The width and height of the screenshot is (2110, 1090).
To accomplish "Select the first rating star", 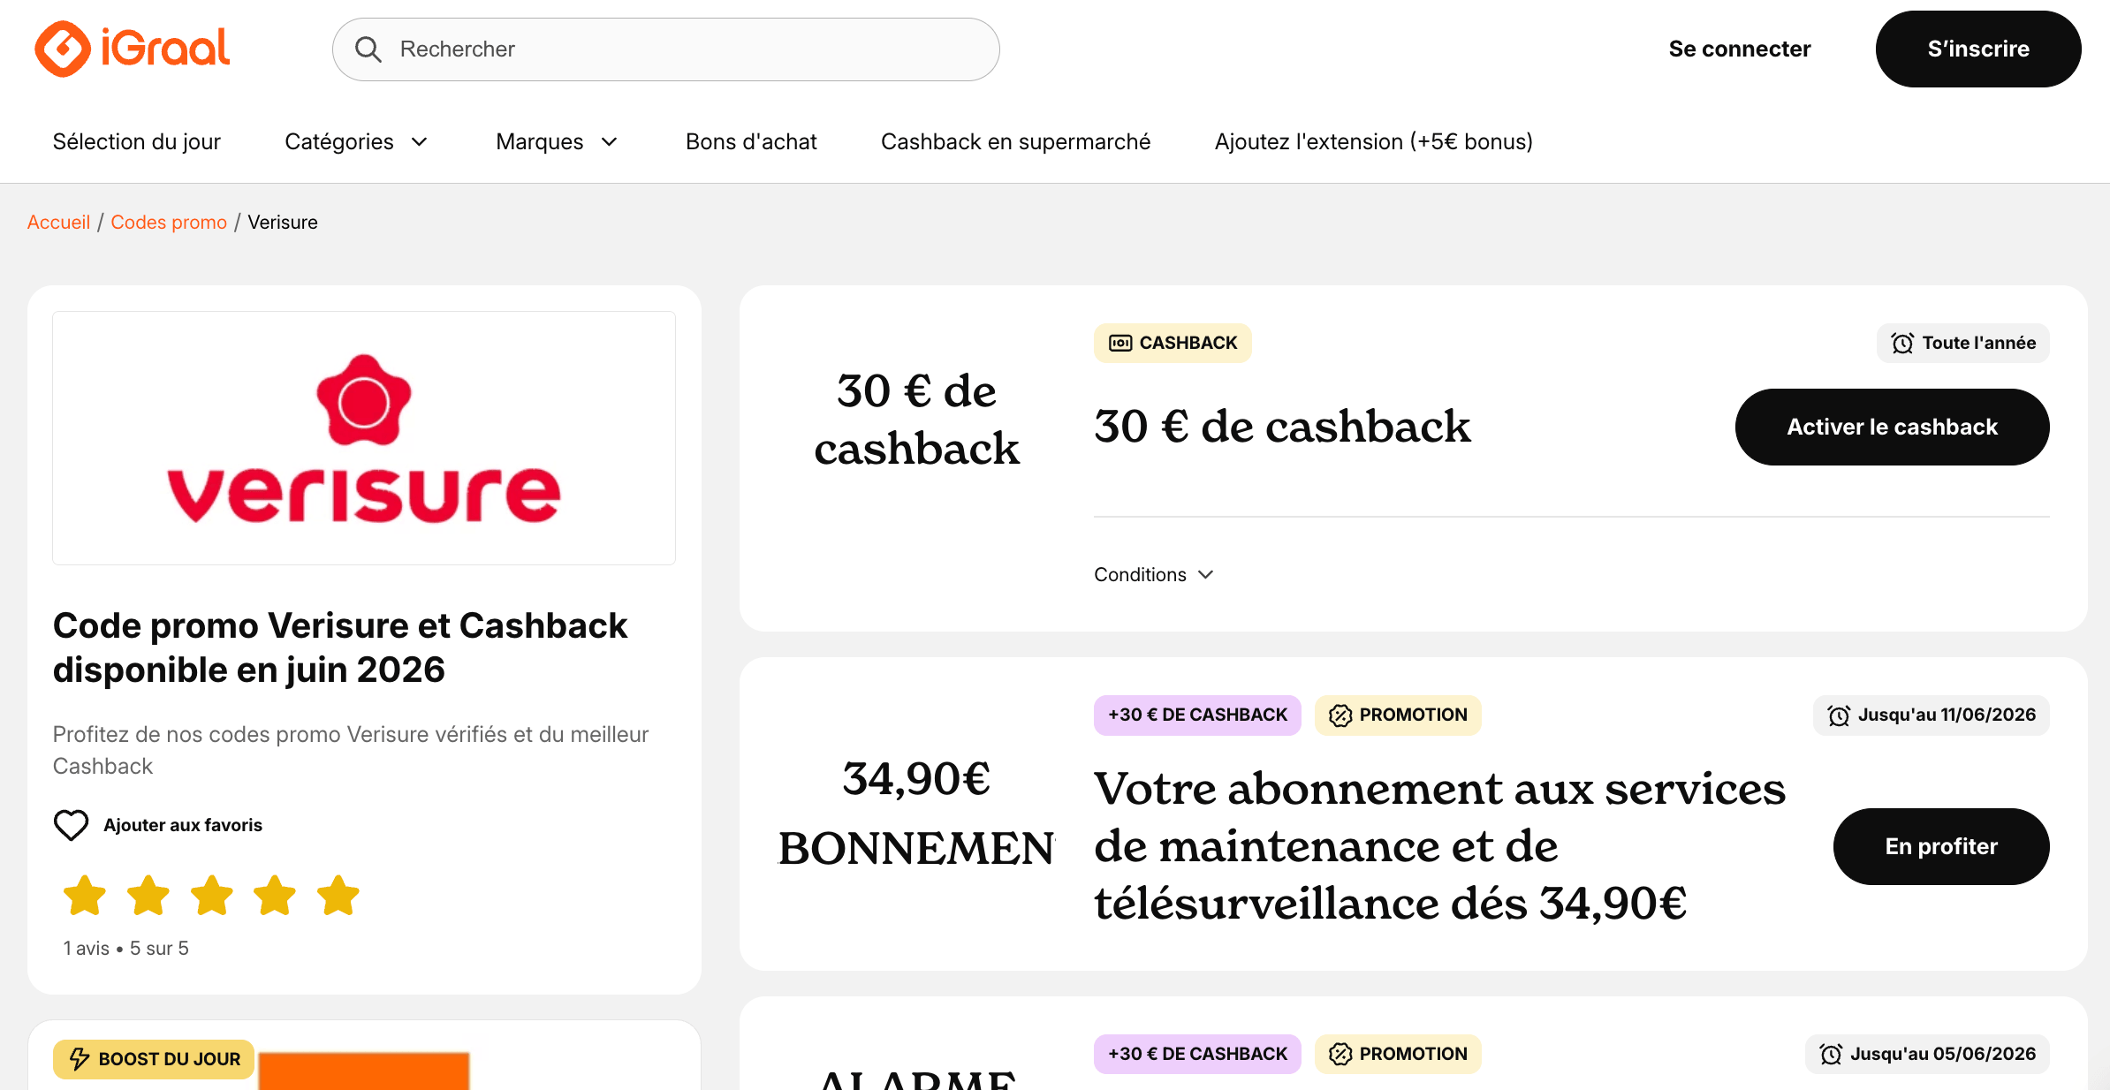I will tap(85, 896).
